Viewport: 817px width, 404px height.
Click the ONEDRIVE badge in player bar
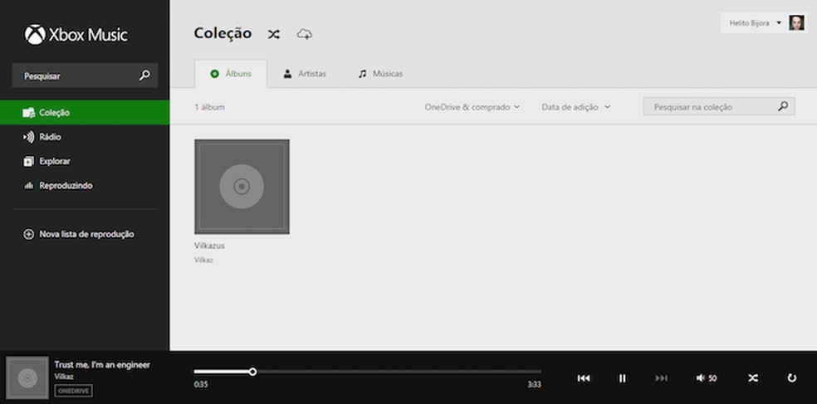point(73,391)
